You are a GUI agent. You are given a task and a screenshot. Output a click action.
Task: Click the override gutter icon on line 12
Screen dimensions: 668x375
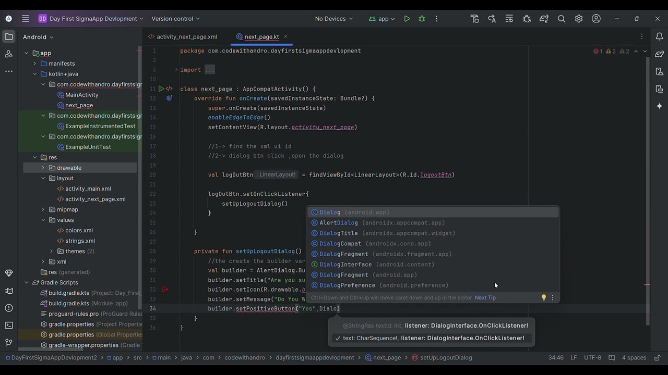(x=169, y=98)
